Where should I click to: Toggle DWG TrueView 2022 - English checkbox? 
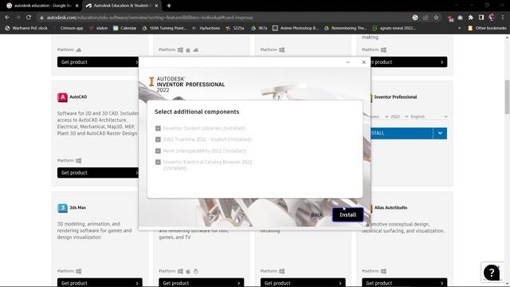click(x=158, y=140)
